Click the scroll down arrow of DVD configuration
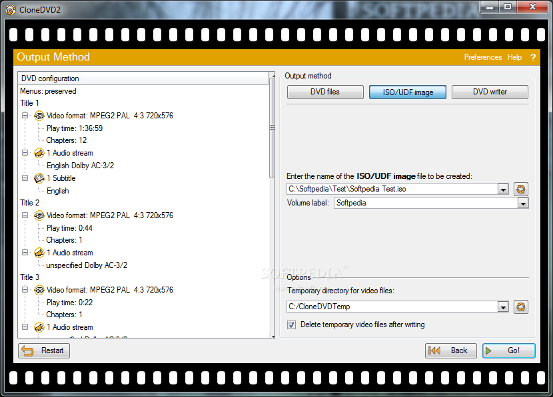The width and height of the screenshot is (553, 397). tap(272, 336)
